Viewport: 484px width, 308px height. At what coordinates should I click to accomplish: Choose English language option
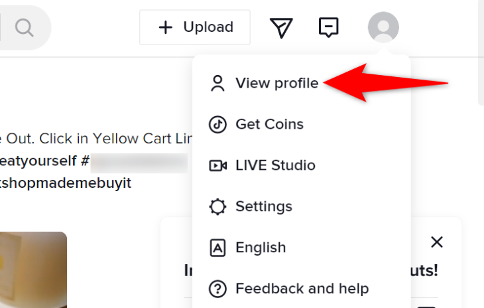pos(261,248)
